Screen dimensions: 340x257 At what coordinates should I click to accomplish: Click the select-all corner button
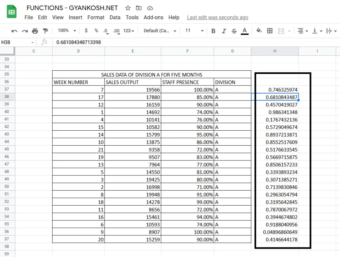coord(7,51)
